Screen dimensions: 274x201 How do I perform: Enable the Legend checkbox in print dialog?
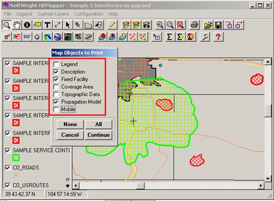coord(56,64)
